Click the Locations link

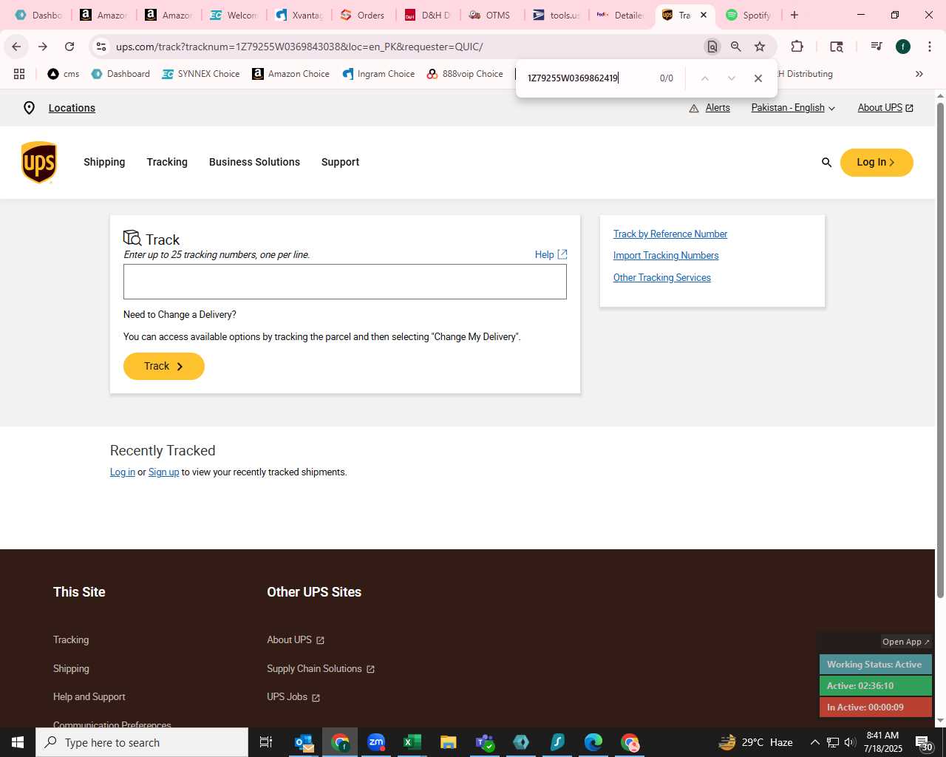click(x=72, y=108)
